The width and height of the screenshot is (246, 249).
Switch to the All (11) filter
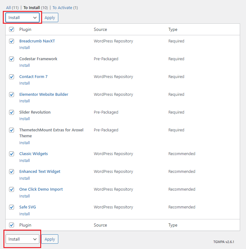point(12,7)
